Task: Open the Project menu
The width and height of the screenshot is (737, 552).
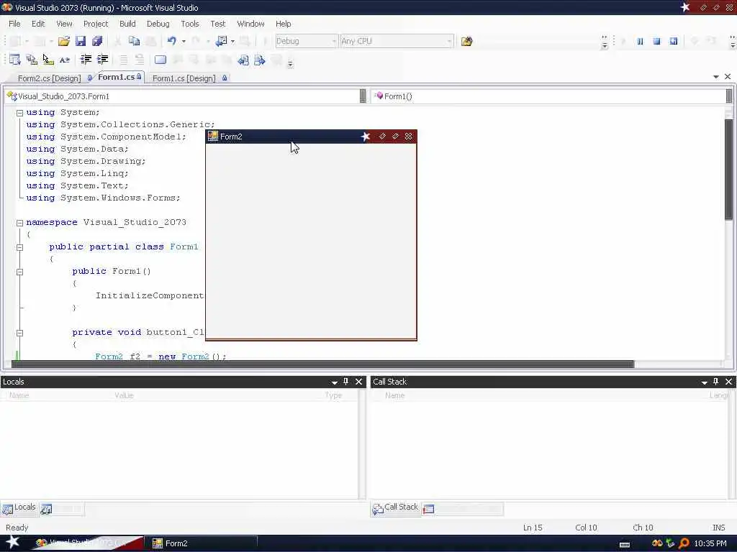Action: click(x=96, y=24)
